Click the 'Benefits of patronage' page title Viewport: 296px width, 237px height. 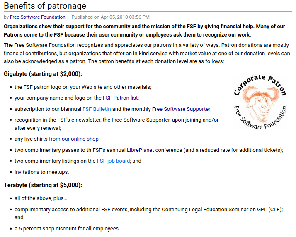coord(45,6)
